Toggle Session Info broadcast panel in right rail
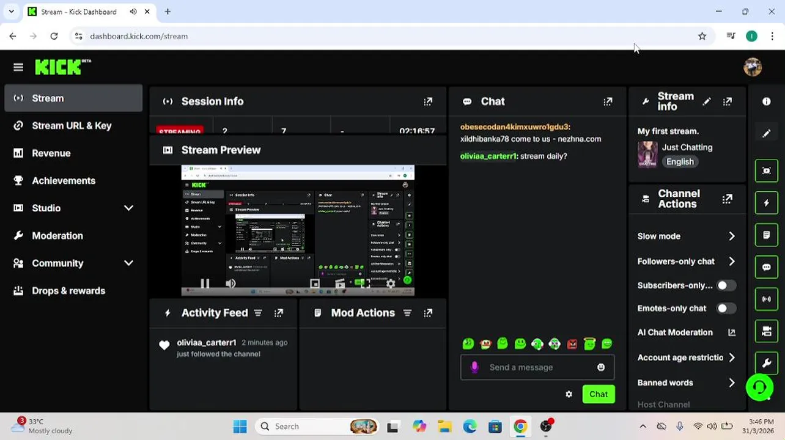Image resolution: width=785 pixels, height=440 pixels. point(767,299)
